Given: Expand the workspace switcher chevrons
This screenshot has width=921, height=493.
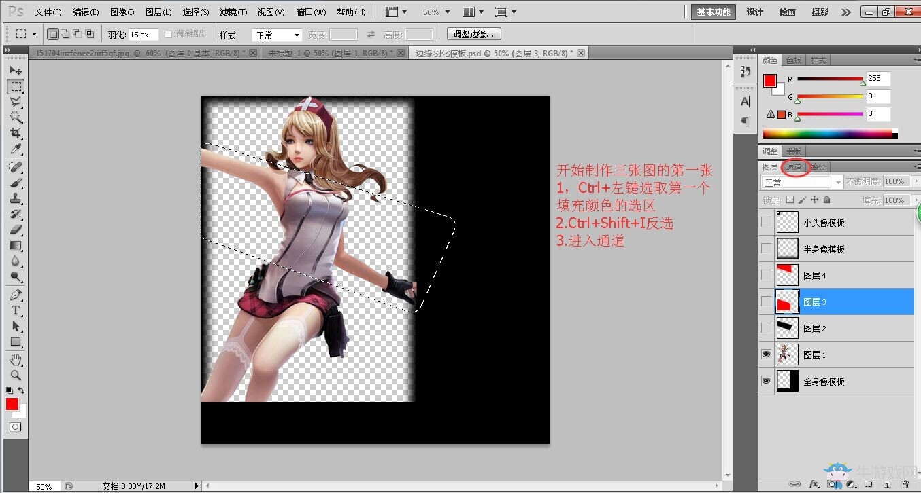Looking at the screenshot, I should tap(845, 12).
